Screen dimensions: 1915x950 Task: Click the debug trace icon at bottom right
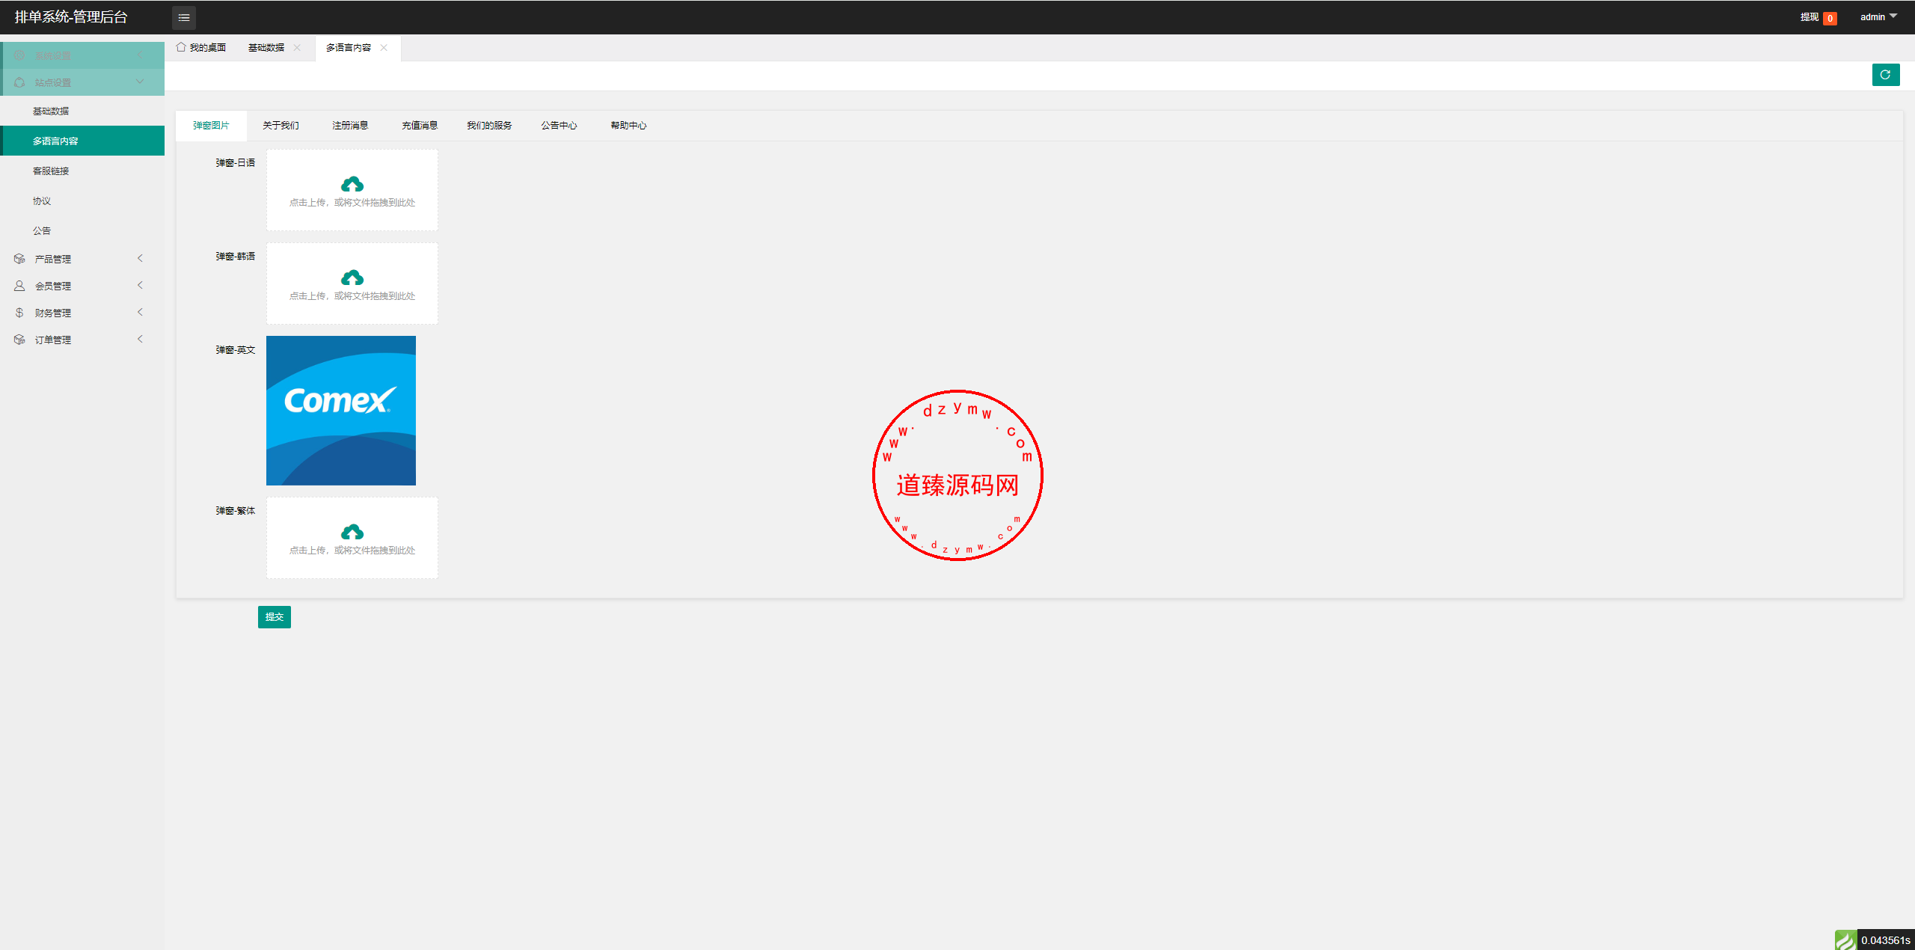coord(1845,940)
